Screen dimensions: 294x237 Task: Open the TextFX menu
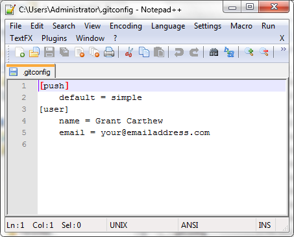[21, 38]
